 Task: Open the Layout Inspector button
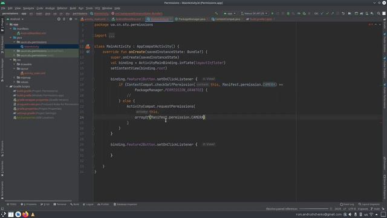coord(369,205)
